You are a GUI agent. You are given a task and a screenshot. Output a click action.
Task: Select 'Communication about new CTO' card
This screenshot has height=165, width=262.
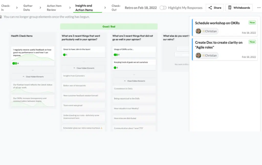click(x=134, y=128)
